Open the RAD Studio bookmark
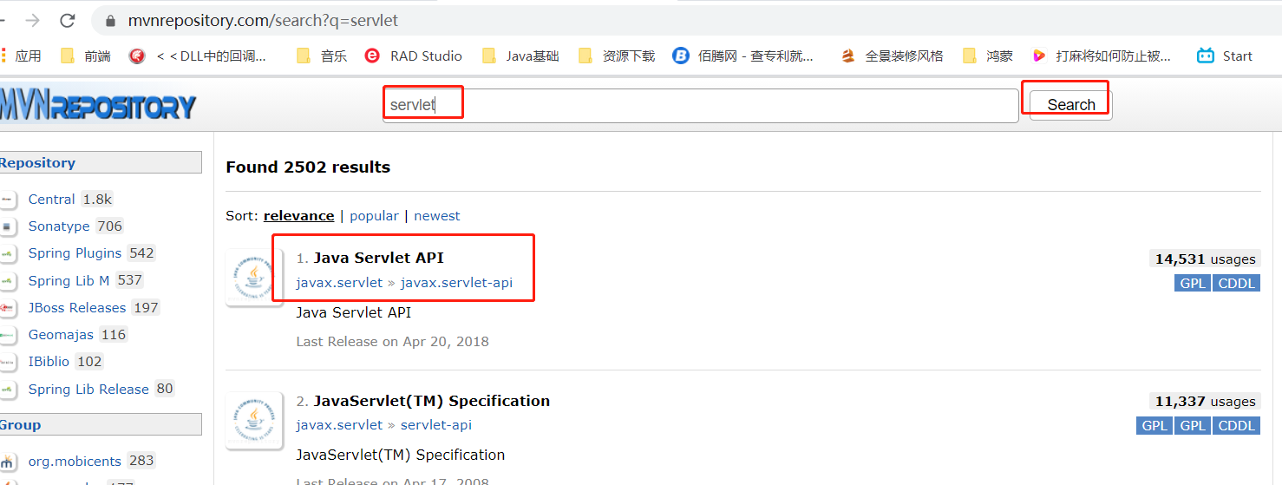The image size is (1282, 485). 414,56
